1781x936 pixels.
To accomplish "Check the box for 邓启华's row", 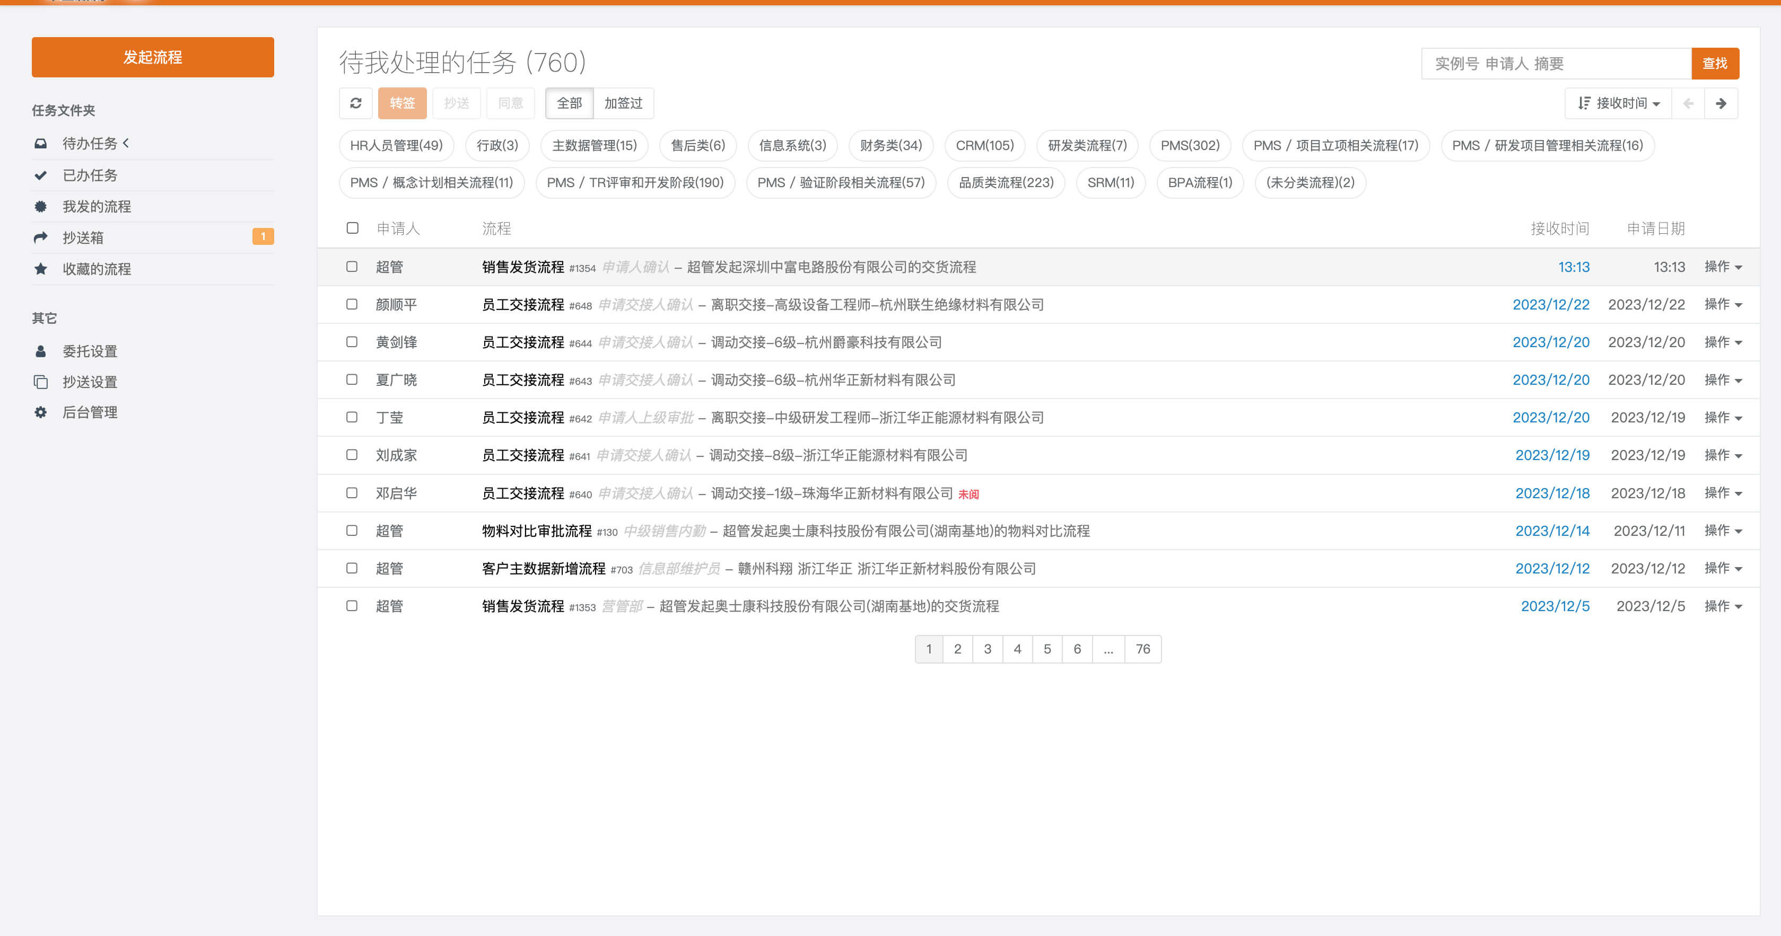I will [x=352, y=493].
